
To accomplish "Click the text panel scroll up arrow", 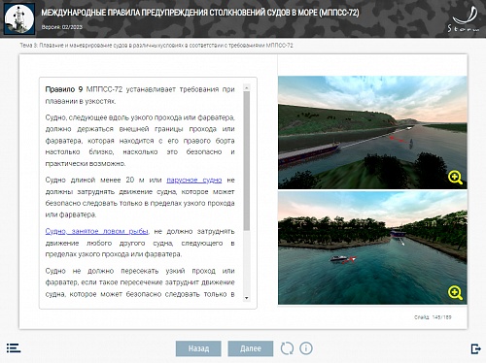I will (x=247, y=87).
